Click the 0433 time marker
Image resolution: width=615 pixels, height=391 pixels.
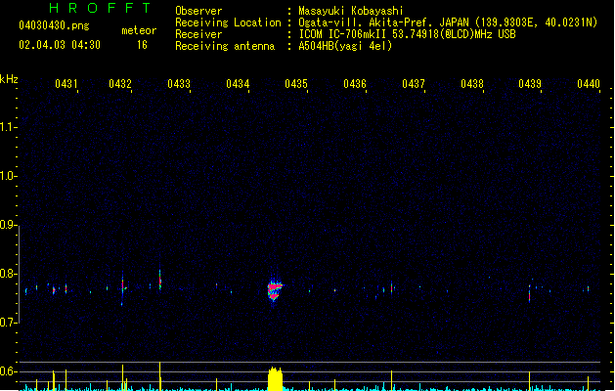click(x=179, y=84)
